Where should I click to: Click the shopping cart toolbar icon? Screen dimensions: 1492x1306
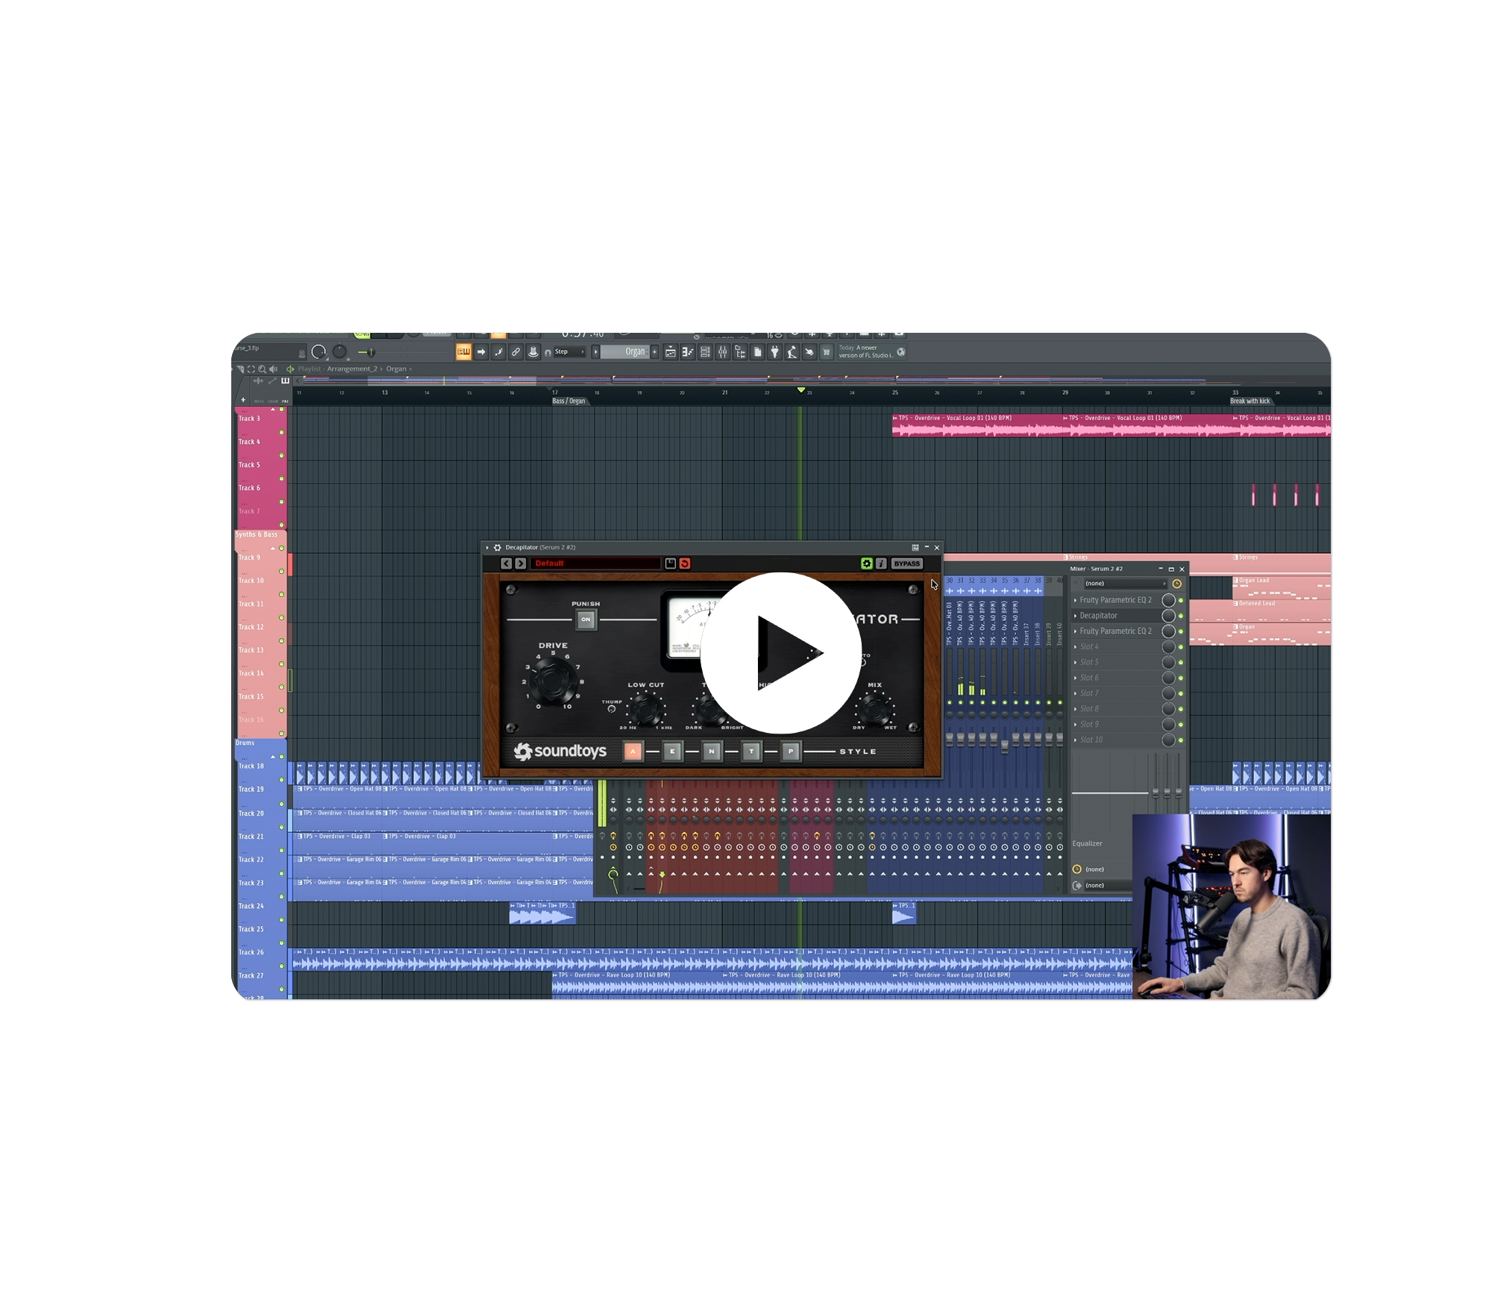(826, 352)
